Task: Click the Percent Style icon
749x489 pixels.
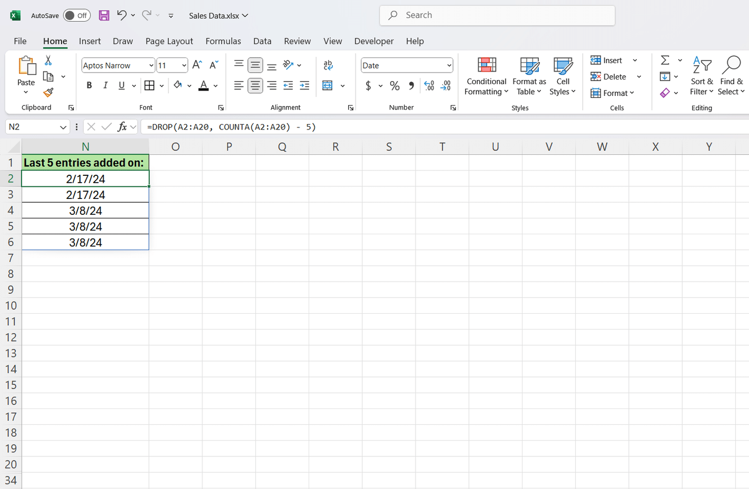Action: (395, 85)
